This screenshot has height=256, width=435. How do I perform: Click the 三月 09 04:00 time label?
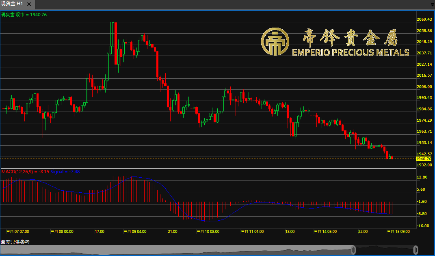[x=135, y=232]
